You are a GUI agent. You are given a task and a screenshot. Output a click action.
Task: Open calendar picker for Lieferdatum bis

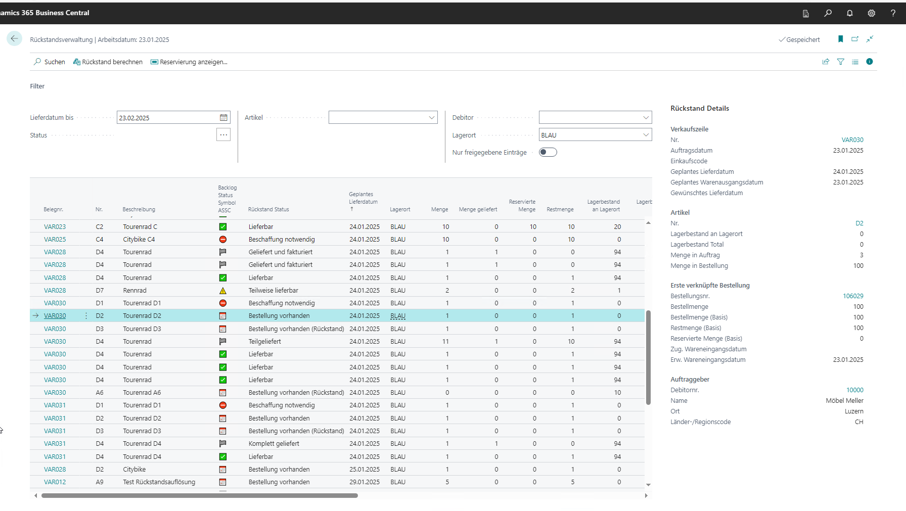(223, 118)
